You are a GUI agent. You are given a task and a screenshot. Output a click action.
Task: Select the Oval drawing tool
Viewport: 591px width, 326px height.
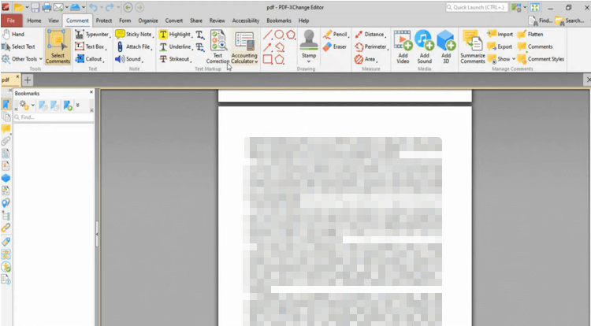point(279,35)
